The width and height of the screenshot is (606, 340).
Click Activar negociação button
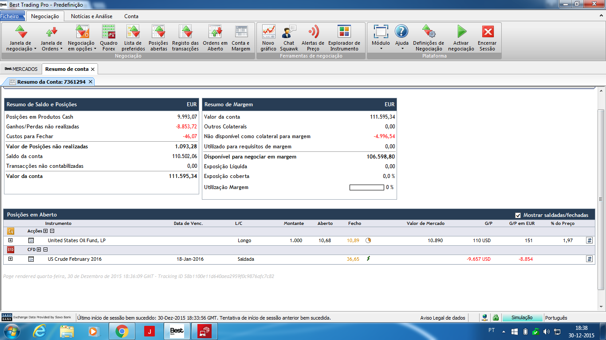(x=461, y=38)
